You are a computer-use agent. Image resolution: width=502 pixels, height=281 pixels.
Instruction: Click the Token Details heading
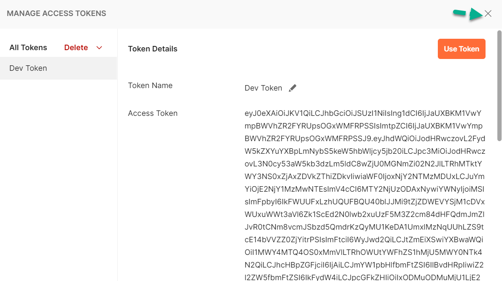click(153, 49)
